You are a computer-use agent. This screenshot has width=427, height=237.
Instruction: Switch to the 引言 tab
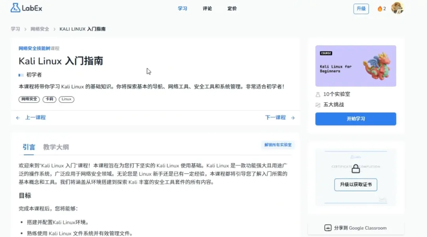point(29,147)
